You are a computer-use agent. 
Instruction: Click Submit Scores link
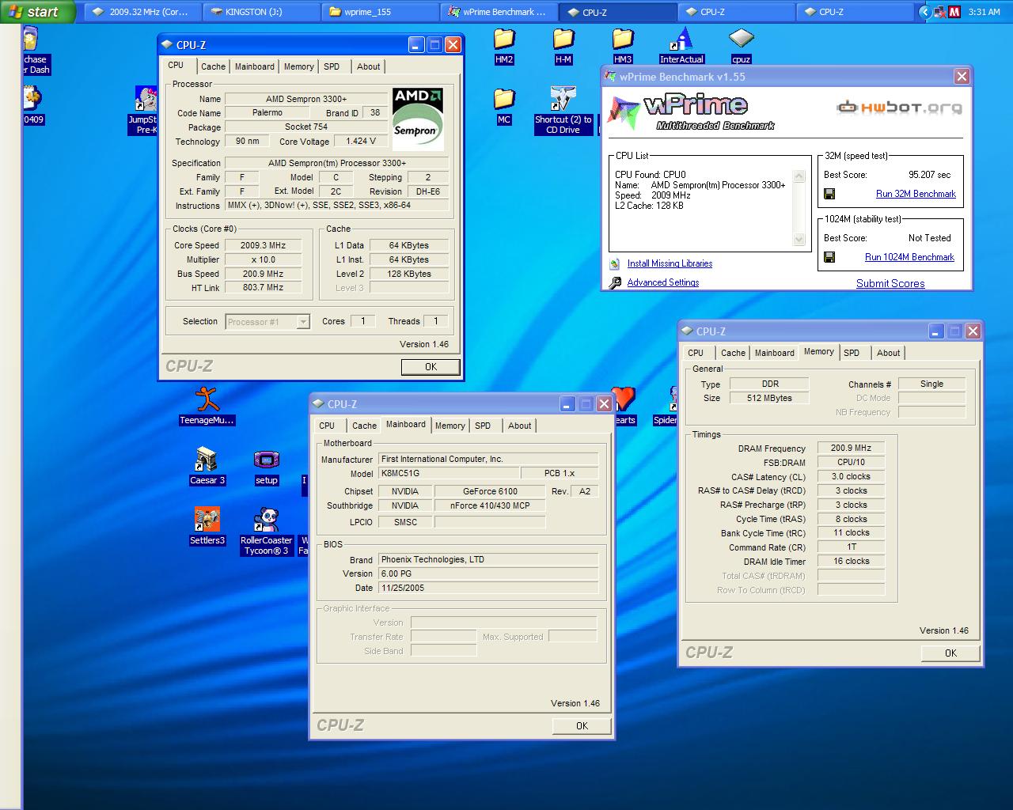(890, 283)
